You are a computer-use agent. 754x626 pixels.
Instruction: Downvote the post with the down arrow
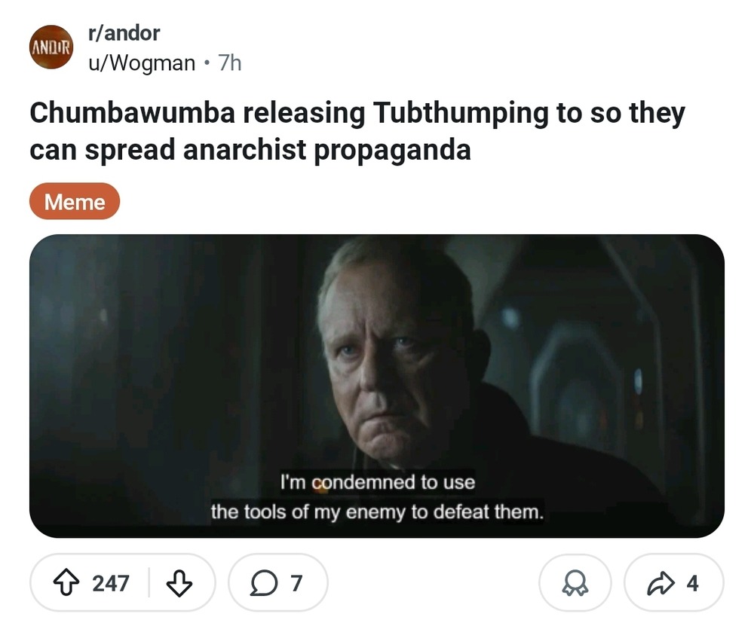pyautogui.click(x=179, y=583)
